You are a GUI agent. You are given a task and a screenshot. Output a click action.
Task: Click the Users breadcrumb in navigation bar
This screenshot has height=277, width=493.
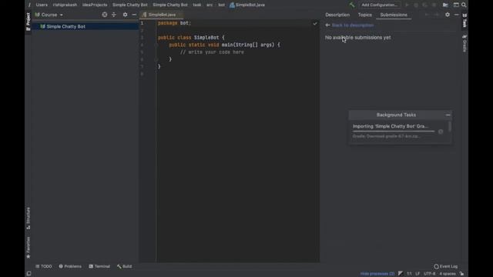(42, 5)
